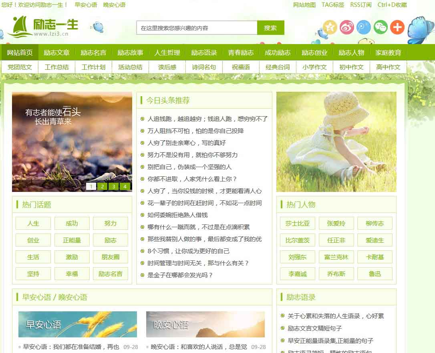Open the 网站地图 link at top
Viewport: 435px width, 353px height.
[304, 5]
